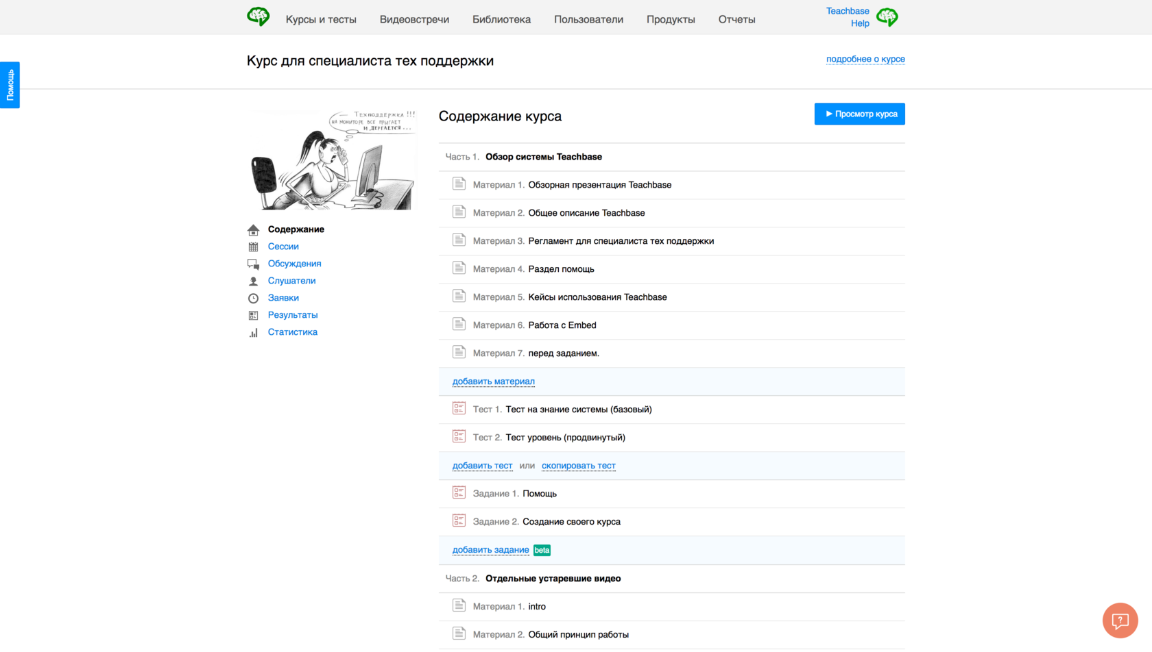Open Раздел помощь material

pos(562,269)
